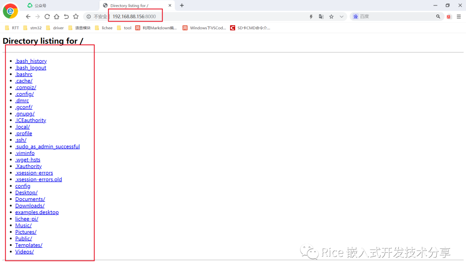Viewport: 466px width, 273px height.
Task: Open the Pictures/ directory link
Action: coord(26,232)
